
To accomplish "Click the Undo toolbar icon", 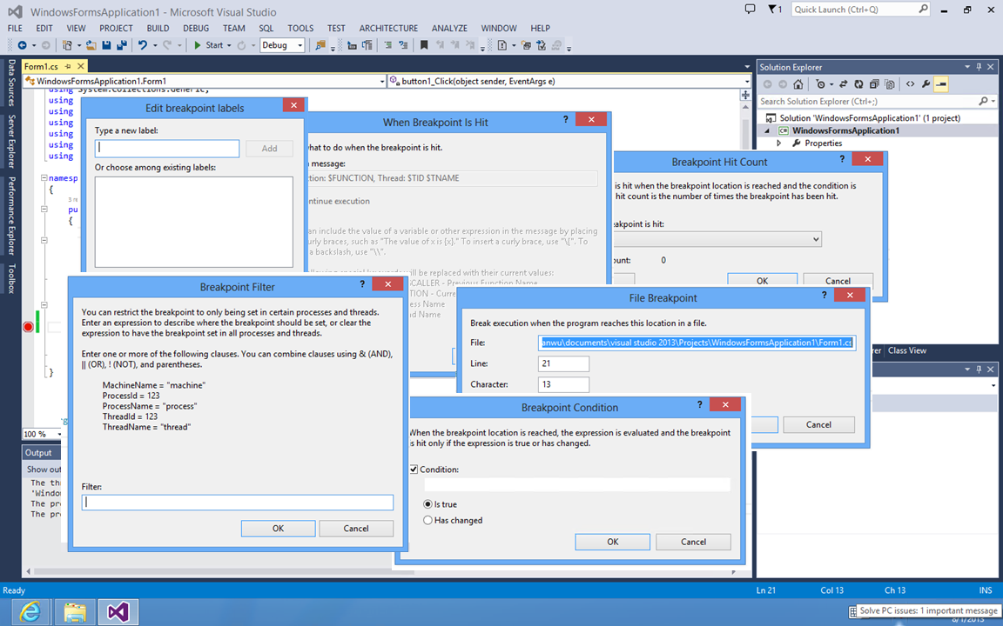I will click(x=142, y=45).
